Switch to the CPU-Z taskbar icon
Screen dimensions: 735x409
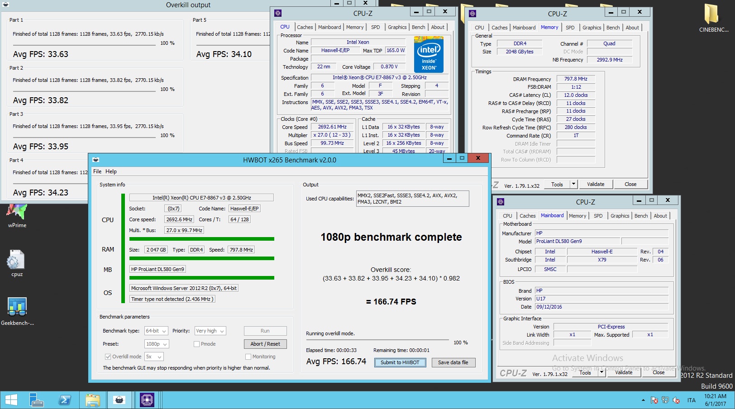click(147, 400)
